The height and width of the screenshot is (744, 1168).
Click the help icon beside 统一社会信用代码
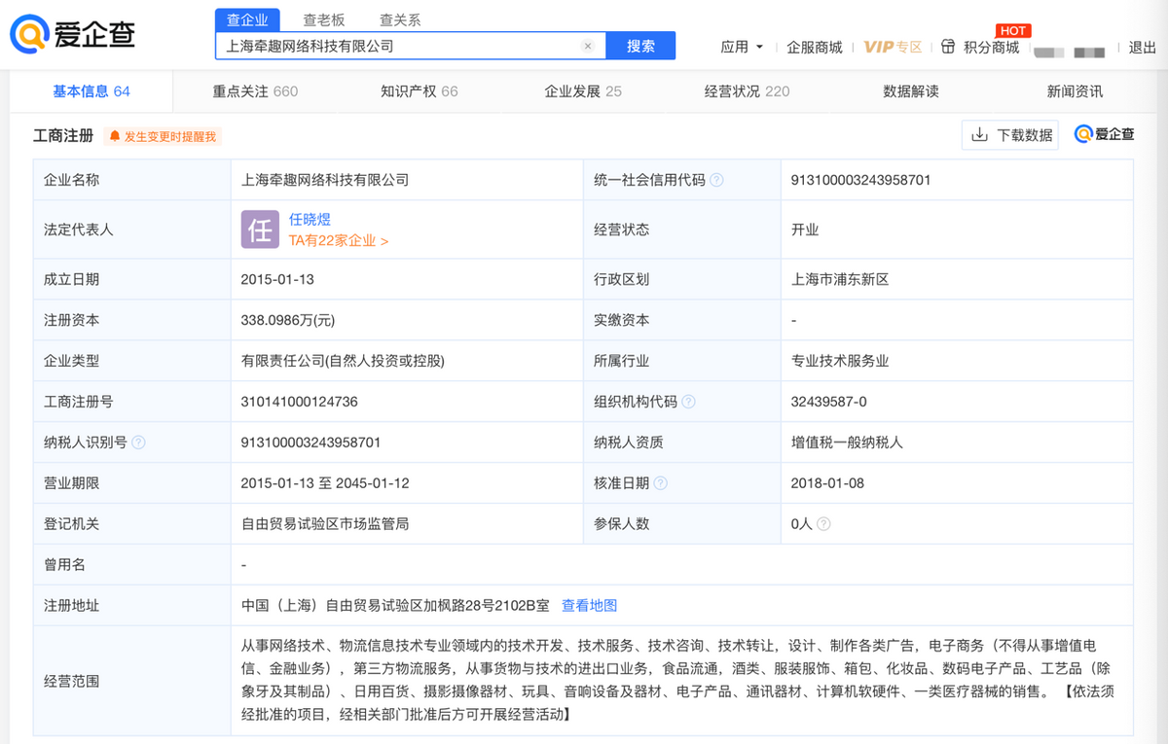point(717,179)
